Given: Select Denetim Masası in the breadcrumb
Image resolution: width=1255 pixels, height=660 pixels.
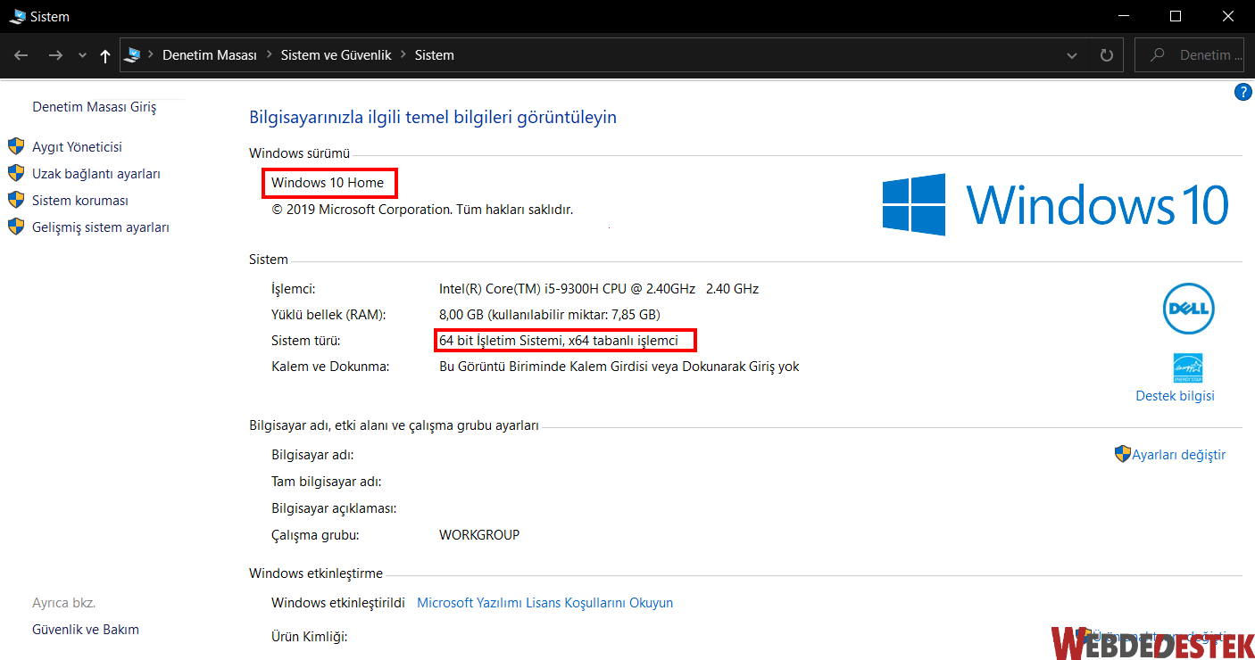Looking at the screenshot, I should (210, 55).
